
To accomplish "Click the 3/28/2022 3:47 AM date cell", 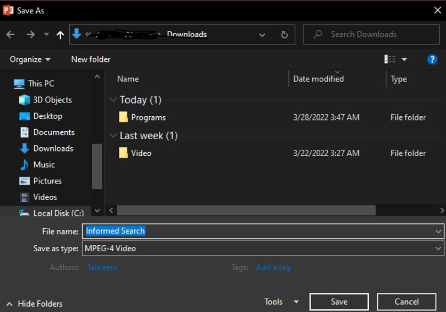I will click(326, 117).
